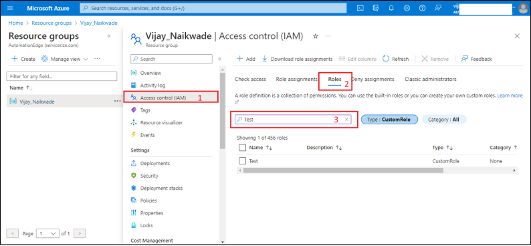
Task: Click the resource menu vertical scrollbar
Action: [x=222, y=111]
